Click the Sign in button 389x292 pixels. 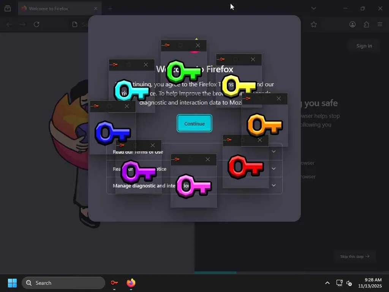click(364, 46)
